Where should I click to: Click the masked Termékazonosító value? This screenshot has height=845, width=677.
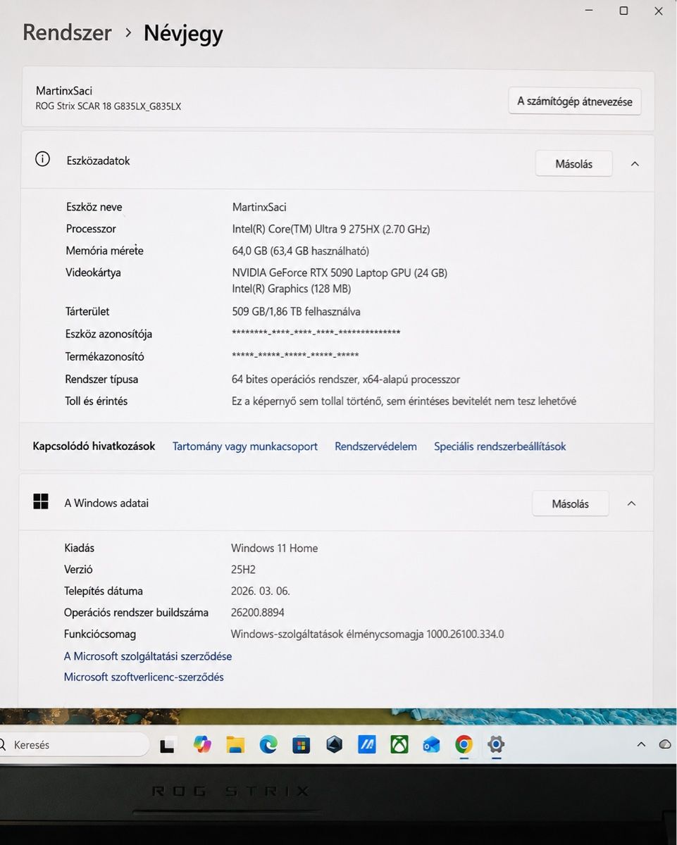pos(295,356)
